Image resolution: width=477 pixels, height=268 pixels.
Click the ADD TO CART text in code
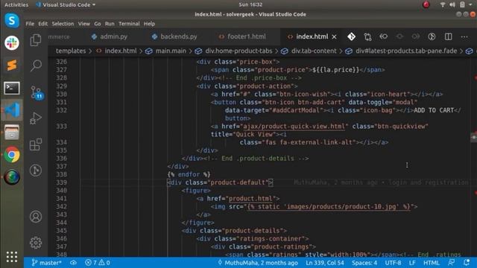pos(434,110)
